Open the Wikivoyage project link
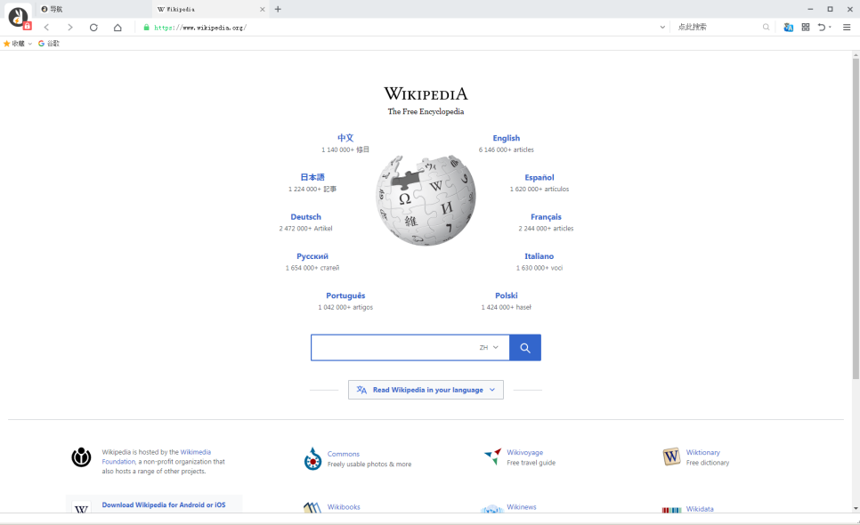This screenshot has height=525, width=860. [x=525, y=453]
